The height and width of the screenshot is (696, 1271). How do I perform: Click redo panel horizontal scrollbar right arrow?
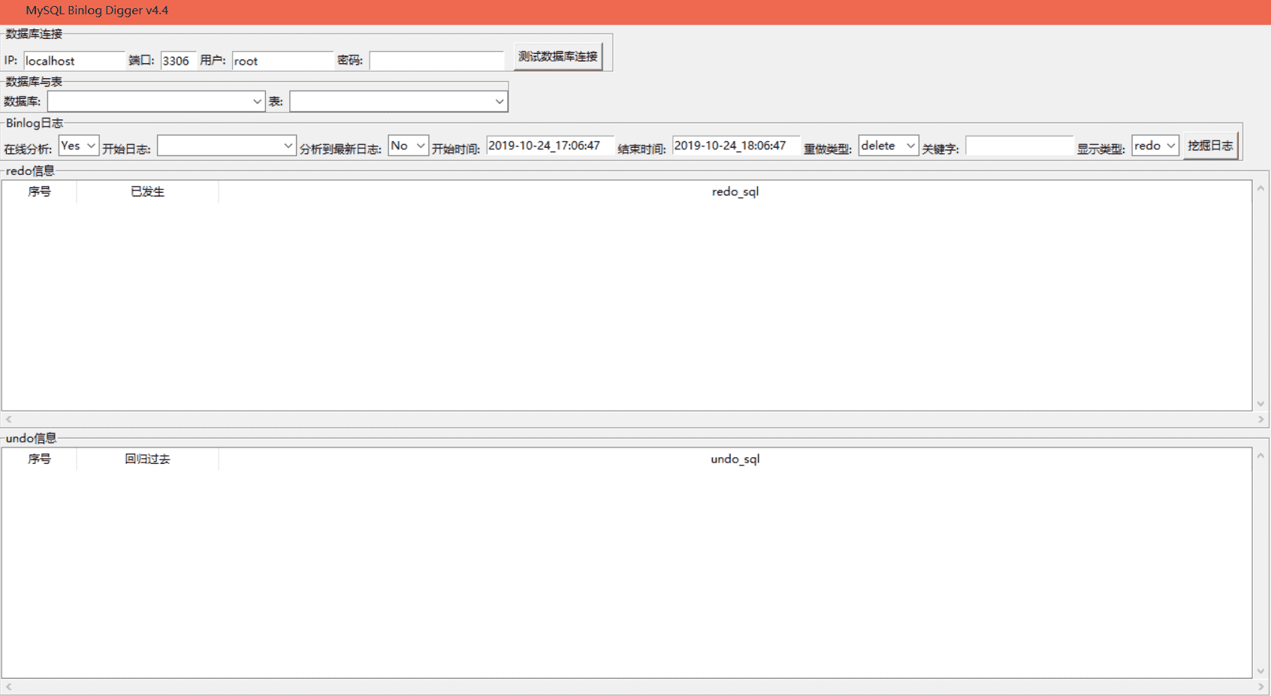[1260, 420]
